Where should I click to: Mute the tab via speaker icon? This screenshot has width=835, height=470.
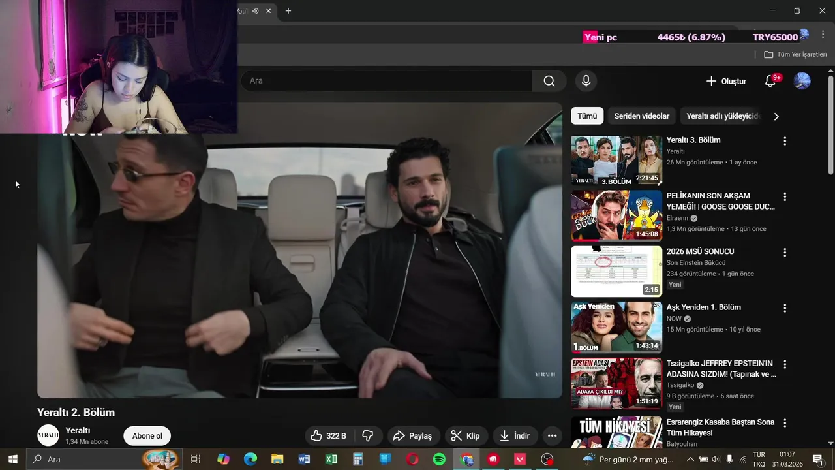[x=256, y=11]
